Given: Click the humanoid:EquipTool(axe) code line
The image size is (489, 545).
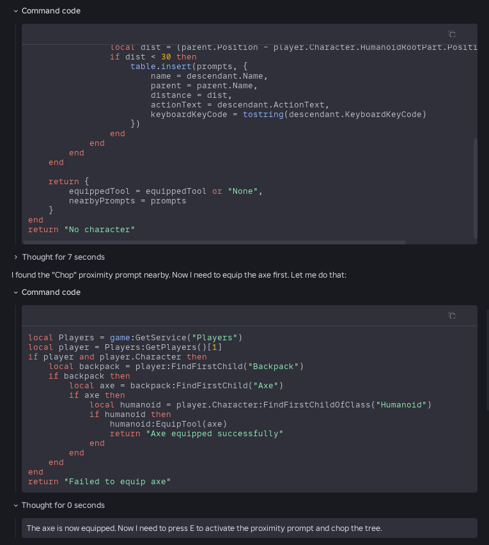Looking at the screenshot, I should [169, 424].
